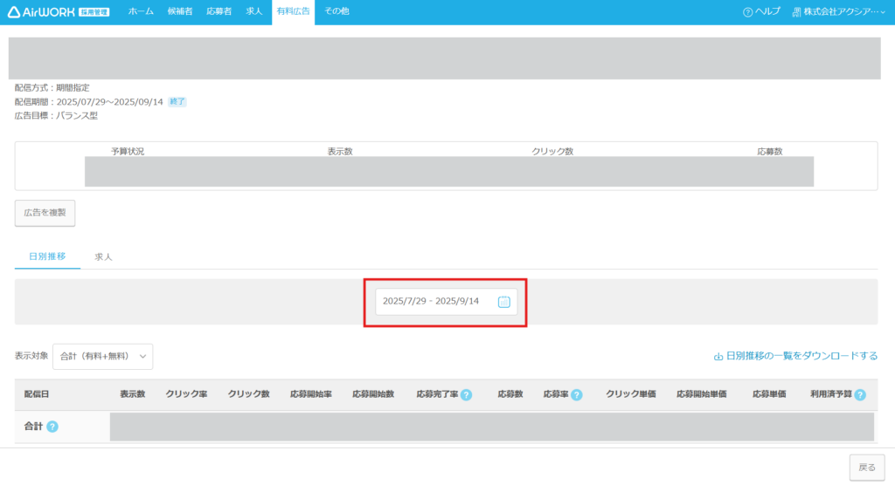Viewport: 895px width, 485px height.
Task: Click the calendar icon in date range field
Action: coord(503,302)
